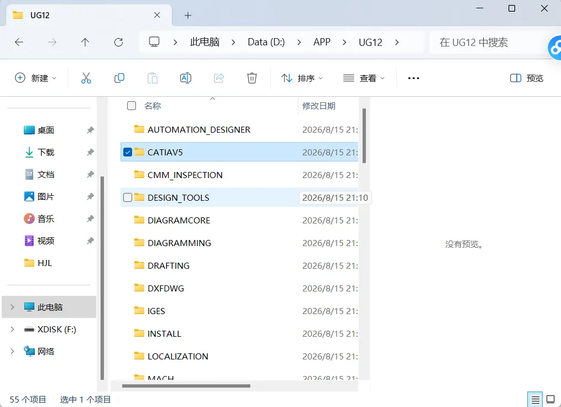Click the Share icon

[219, 78]
